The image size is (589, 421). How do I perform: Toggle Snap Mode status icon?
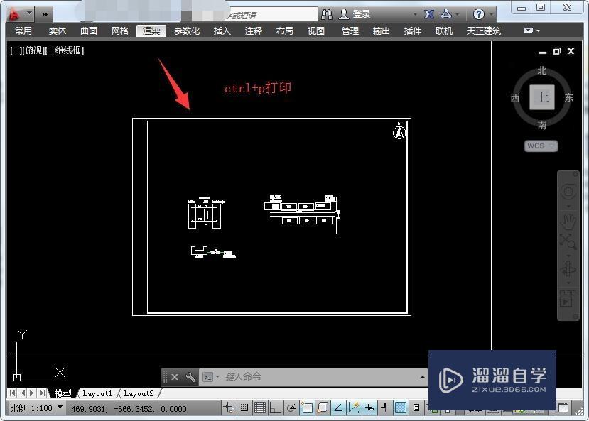244,408
